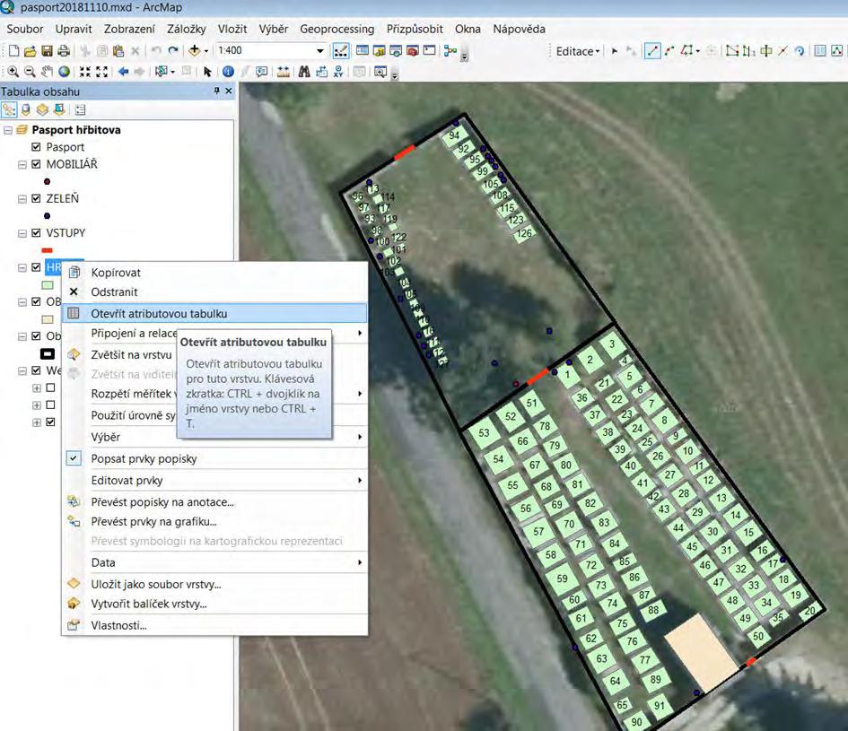
Task: Select the Measure ruler tool
Action: pos(283,72)
